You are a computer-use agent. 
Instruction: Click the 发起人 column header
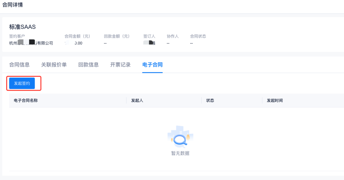click(x=137, y=100)
